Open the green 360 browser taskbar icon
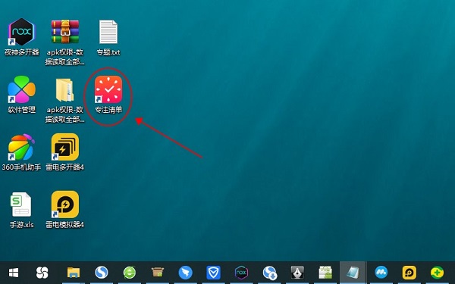The image size is (455, 284). point(130,273)
